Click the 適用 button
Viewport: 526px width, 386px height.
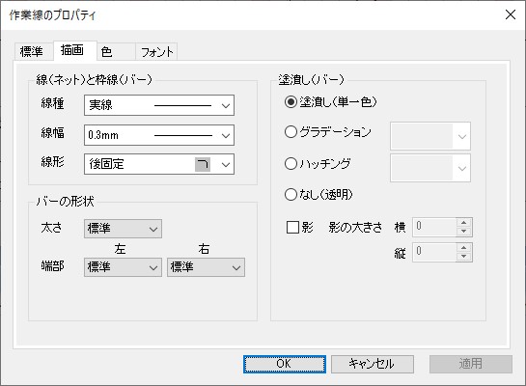click(x=471, y=364)
